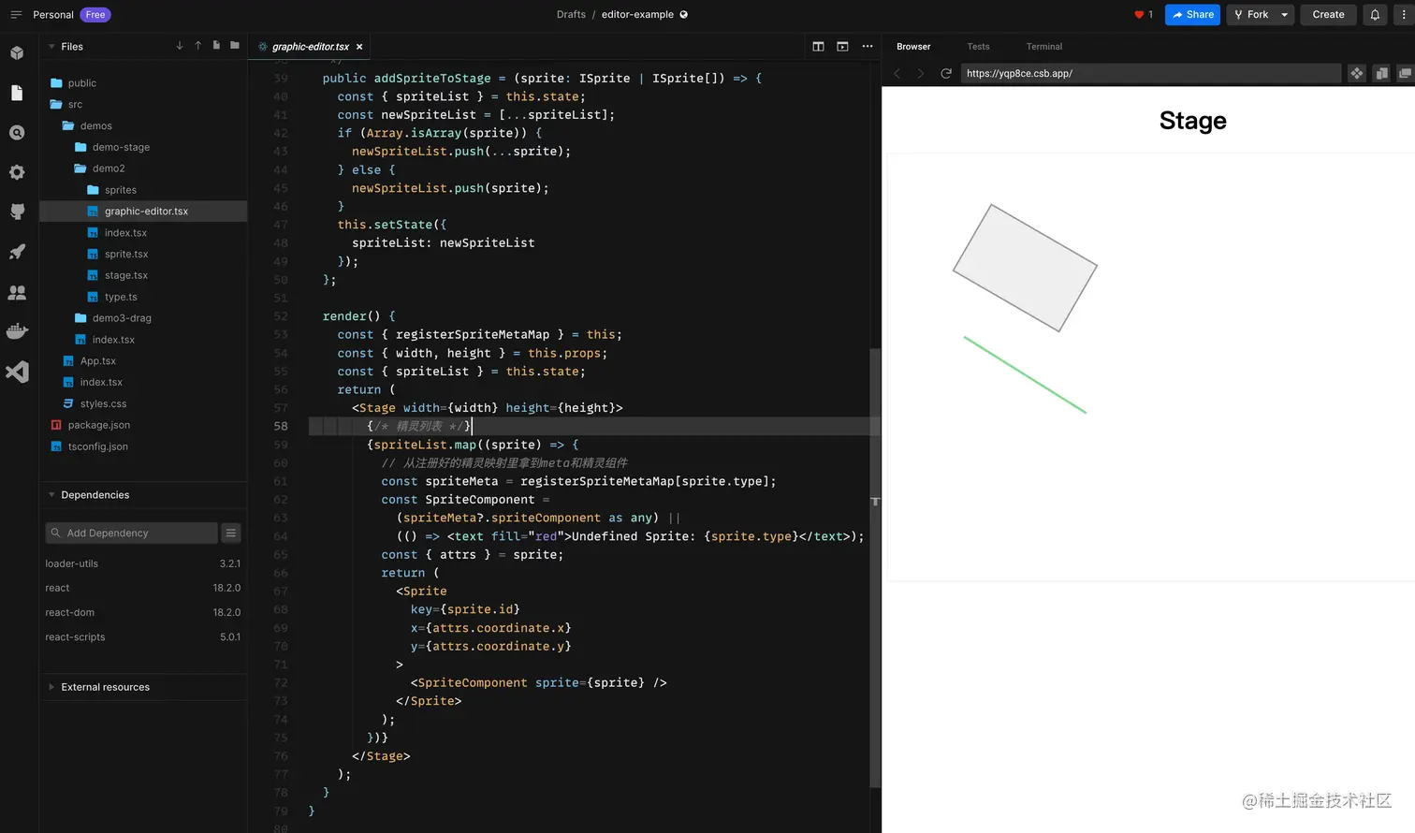Open the Explorer file icon in sidebar
This screenshot has width=1415, height=833.
[x=17, y=93]
